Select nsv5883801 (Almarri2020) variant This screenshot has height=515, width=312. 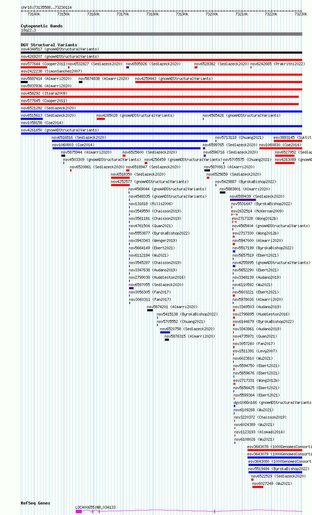pos(245,189)
